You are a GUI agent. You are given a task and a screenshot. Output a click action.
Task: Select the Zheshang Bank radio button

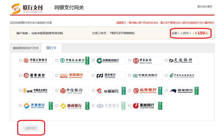pos(57,106)
